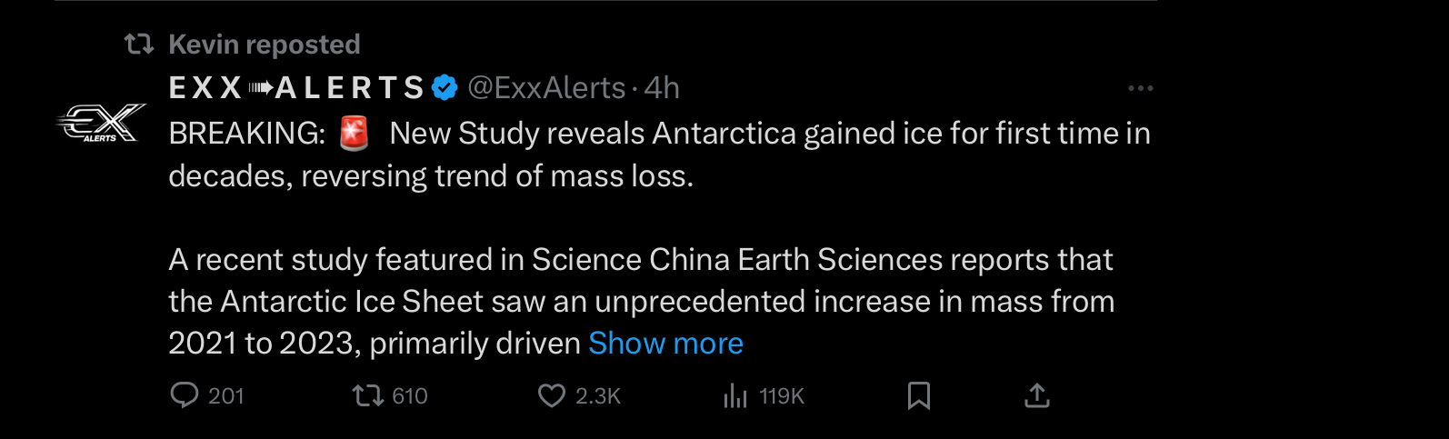Click the 119K views count

(782, 396)
